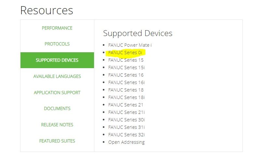Open the Performance tab
The image size is (256, 160).
tap(57, 28)
